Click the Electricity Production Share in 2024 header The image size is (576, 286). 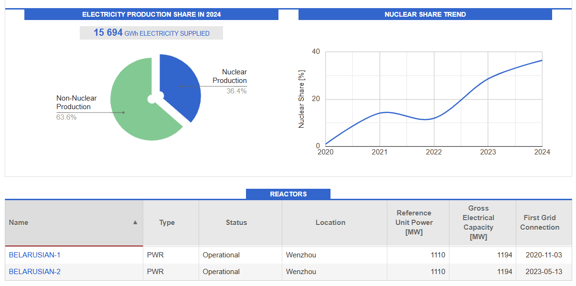[x=151, y=14]
